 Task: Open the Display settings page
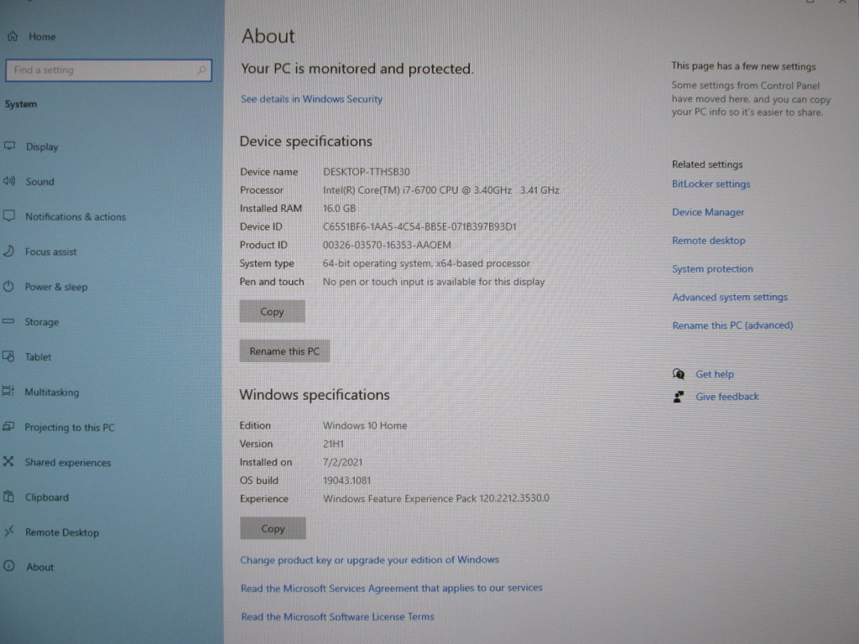[42, 147]
